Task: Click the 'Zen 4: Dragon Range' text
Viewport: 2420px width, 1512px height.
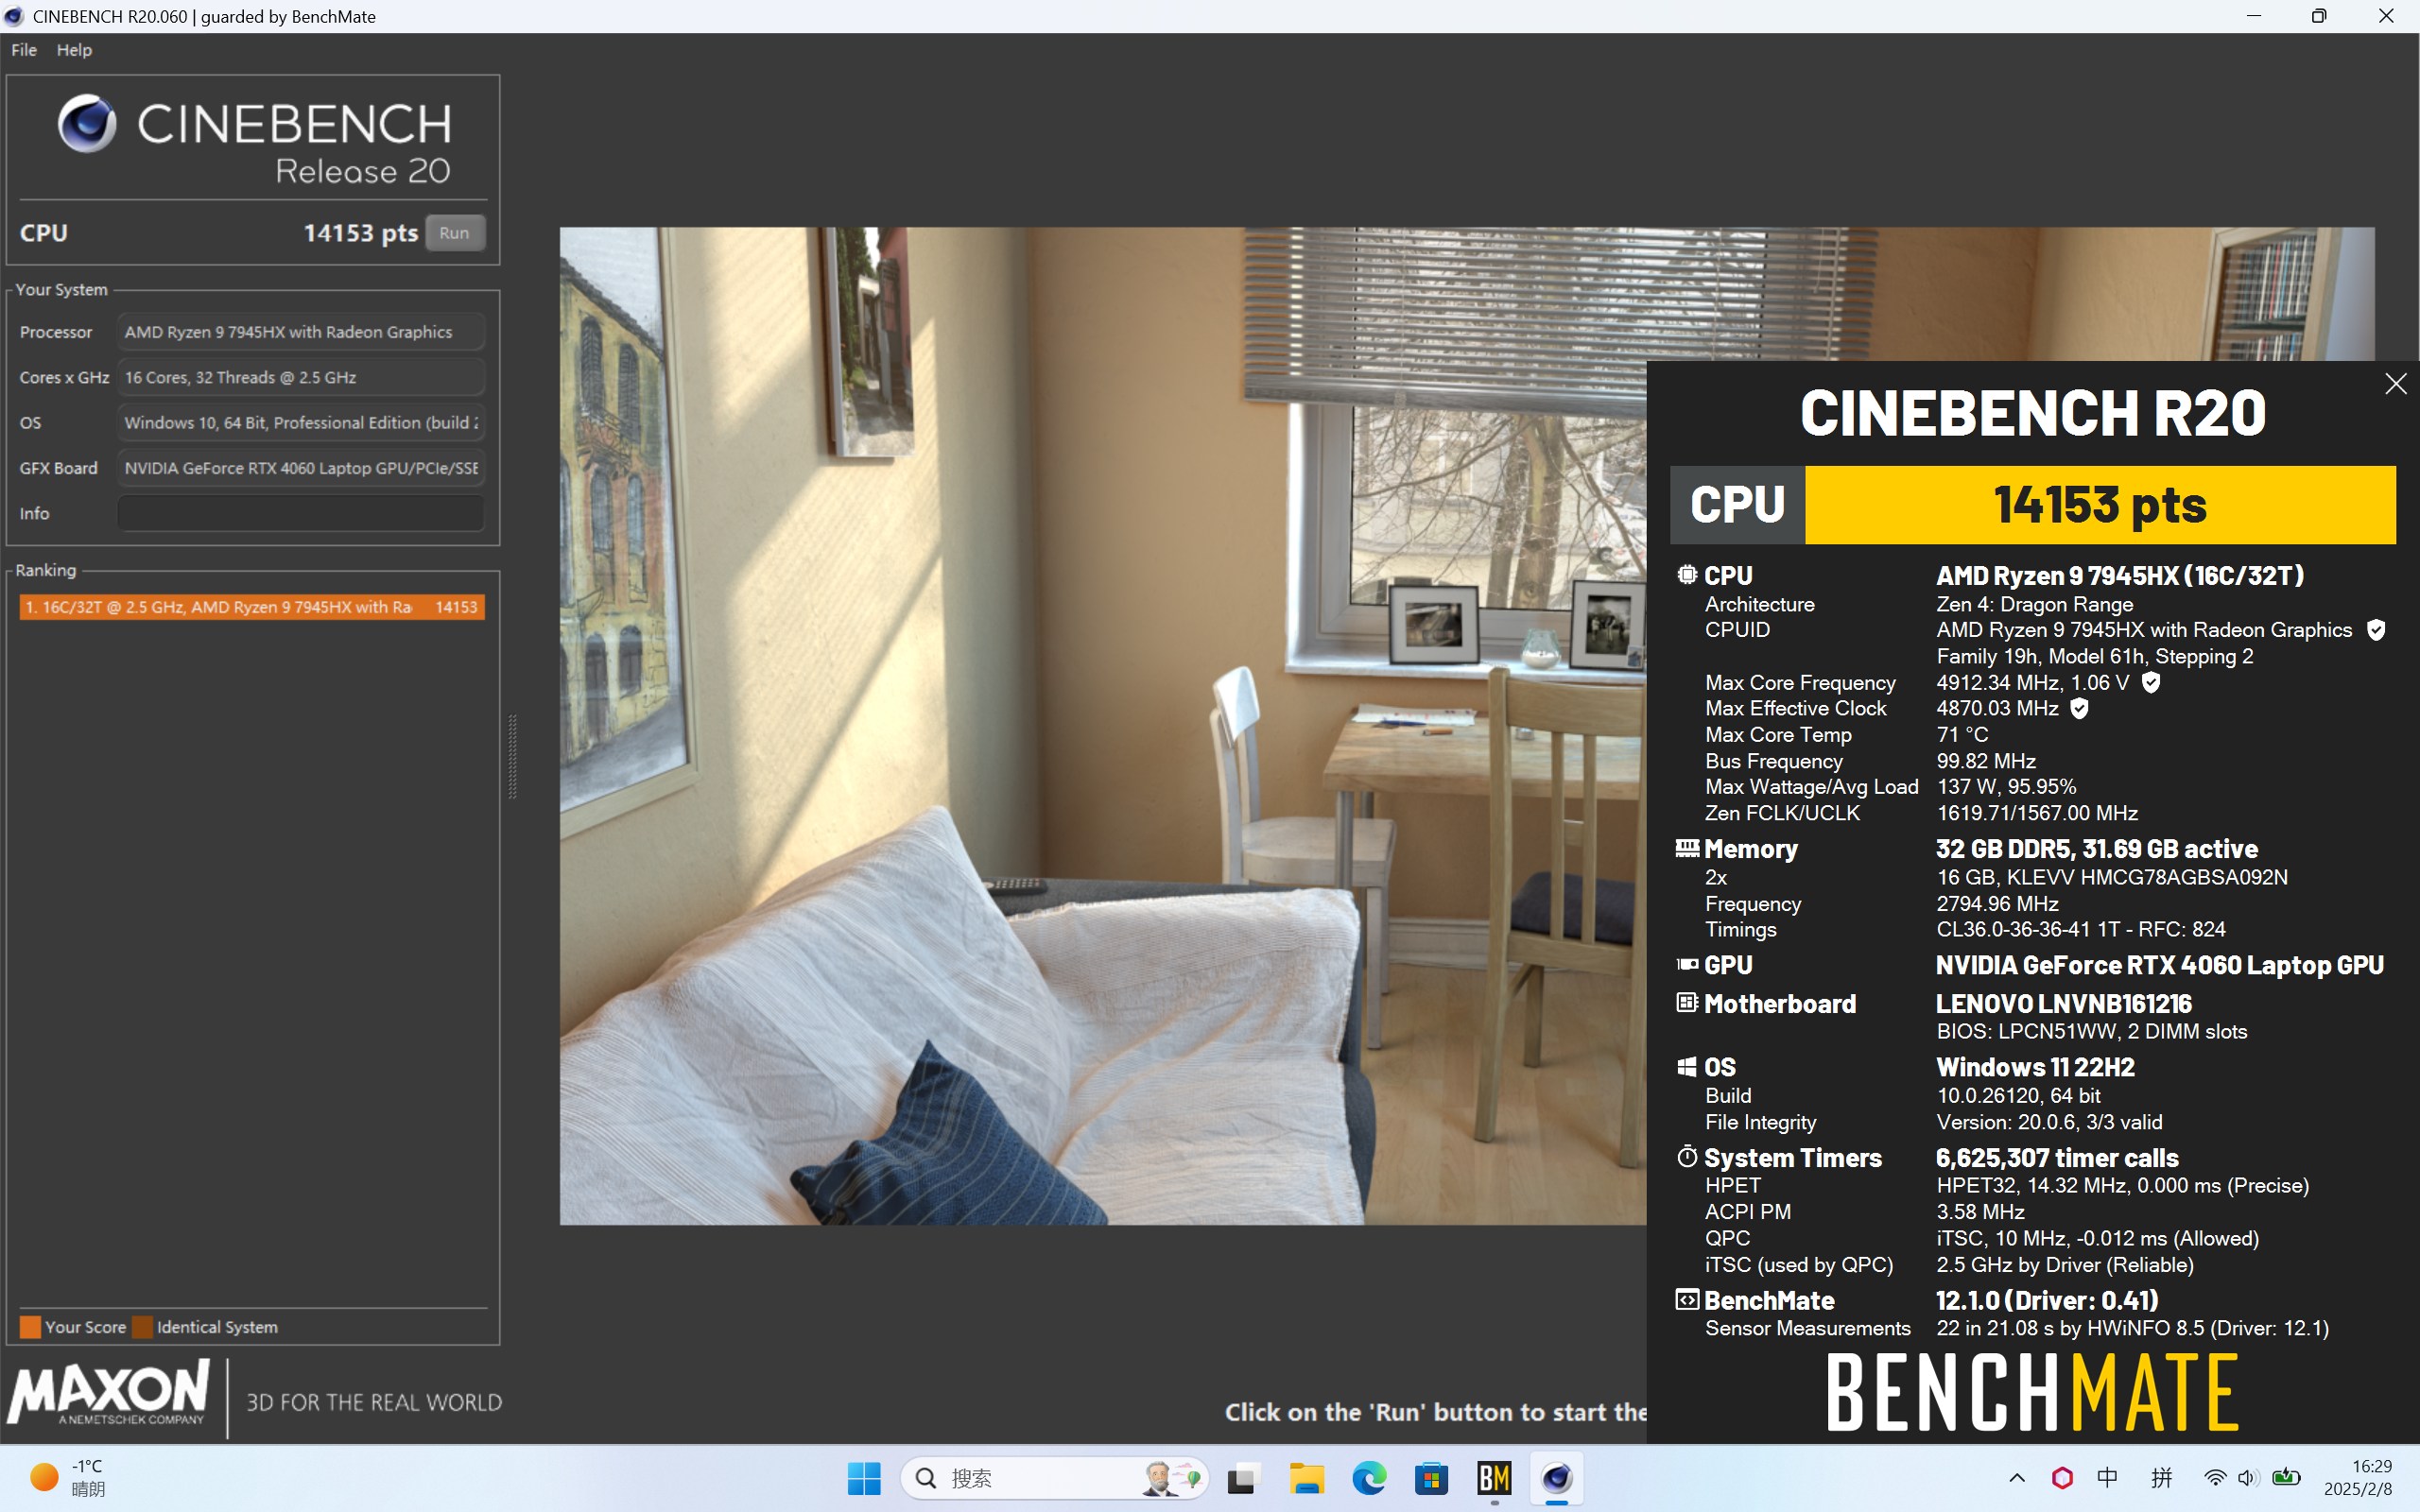Action: (2035, 604)
